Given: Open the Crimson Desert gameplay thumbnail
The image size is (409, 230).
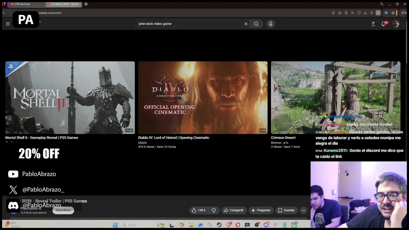Looking at the screenshot, I should tap(336, 97).
